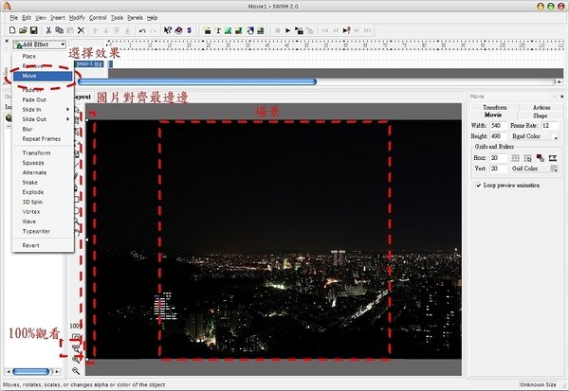Click the dark red snap objects icon

coord(540,158)
